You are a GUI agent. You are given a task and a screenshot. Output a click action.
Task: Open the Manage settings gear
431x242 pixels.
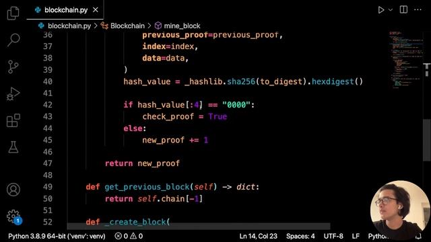13,216
